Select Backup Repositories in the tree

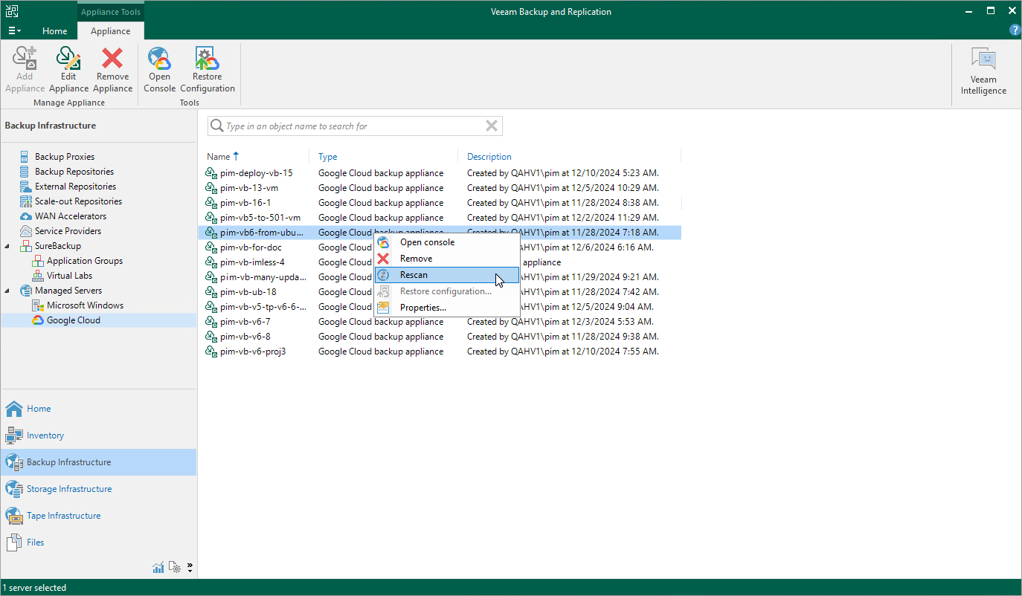74,172
